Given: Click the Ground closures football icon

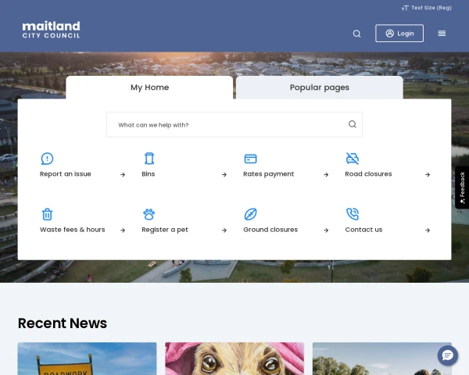Looking at the screenshot, I should tap(250, 214).
